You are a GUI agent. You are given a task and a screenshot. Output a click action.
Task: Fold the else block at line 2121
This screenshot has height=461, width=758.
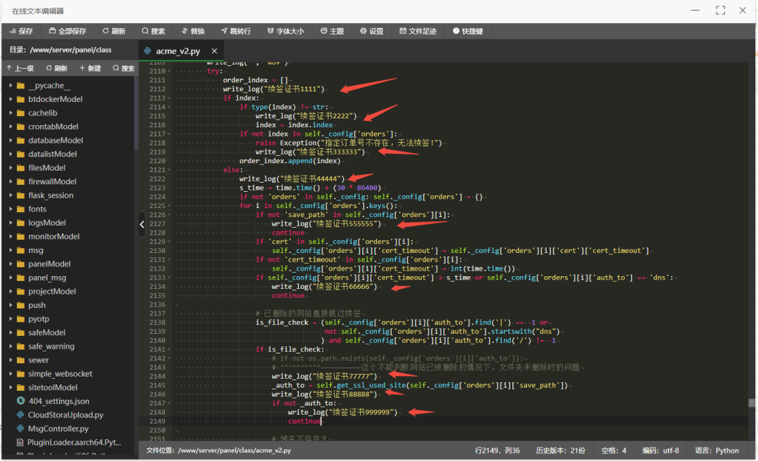(169, 170)
